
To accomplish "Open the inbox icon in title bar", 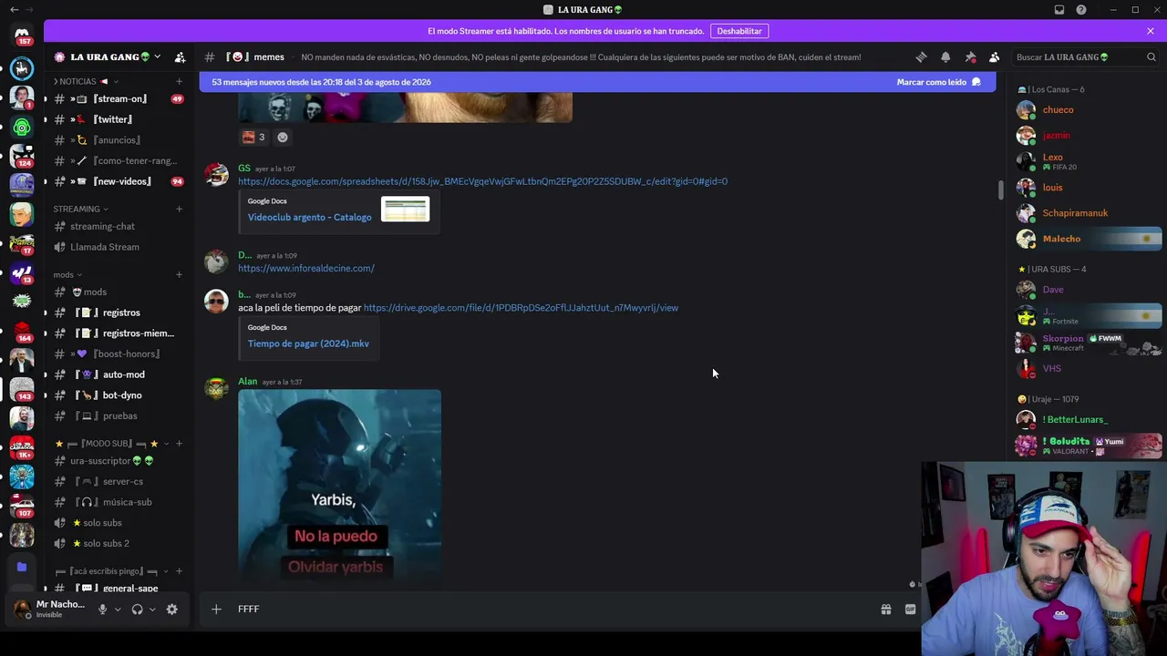I will coord(1059,9).
